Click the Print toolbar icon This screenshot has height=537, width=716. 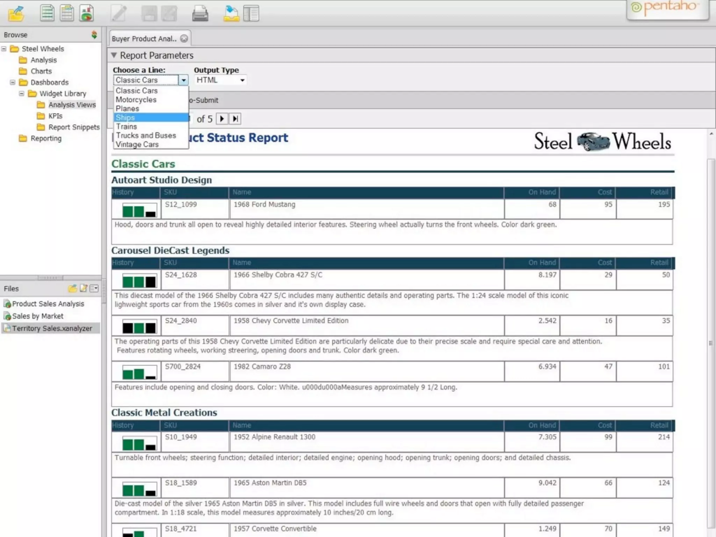tap(200, 14)
